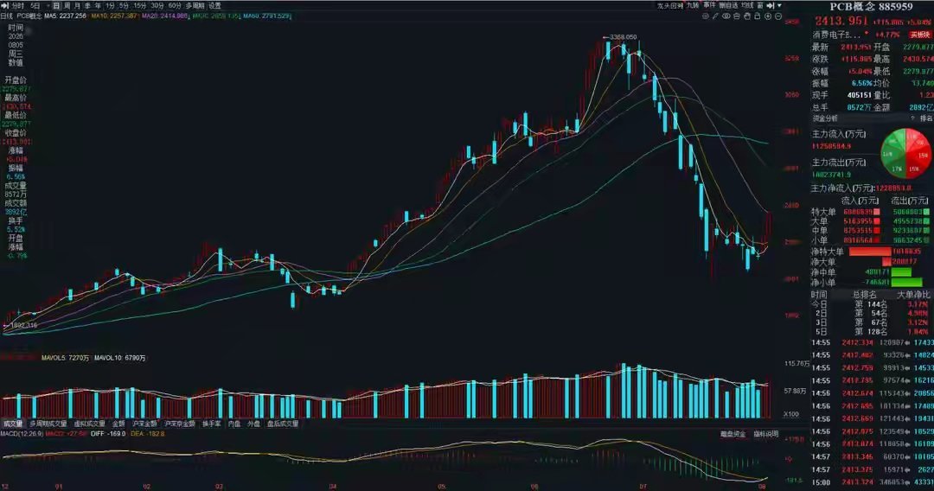Open the dropdown arrow beside the top-right arrow icon
The width and height of the screenshot is (934, 491).
[779, 6]
